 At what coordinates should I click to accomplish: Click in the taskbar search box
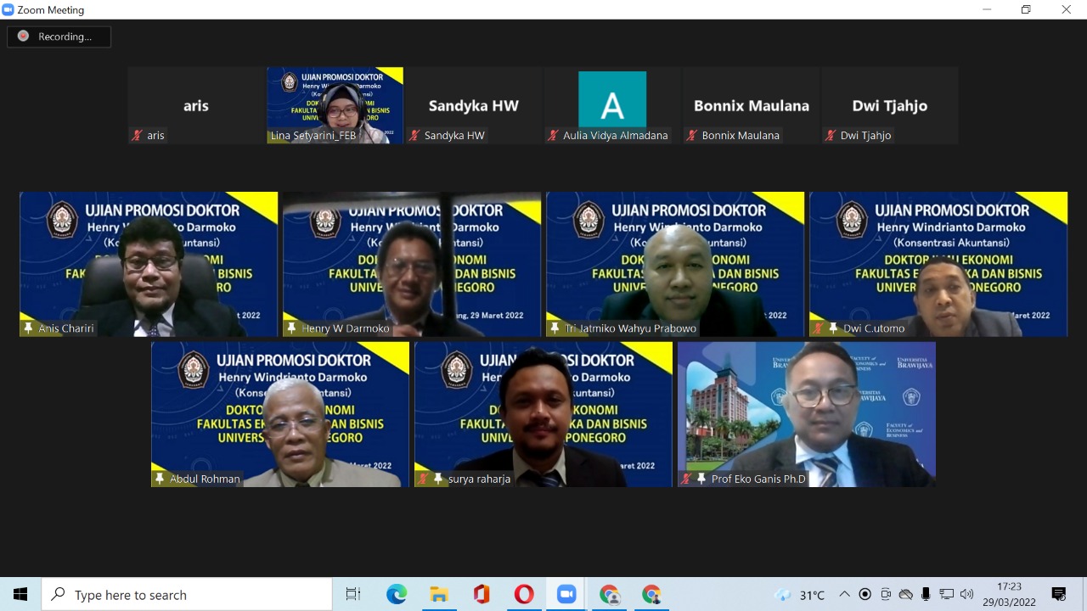[x=187, y=595]
